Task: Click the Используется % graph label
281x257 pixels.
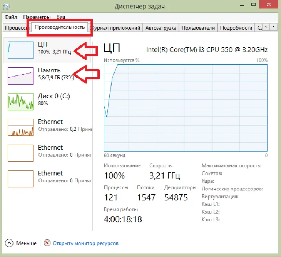Action: click(x=122, y=60)
